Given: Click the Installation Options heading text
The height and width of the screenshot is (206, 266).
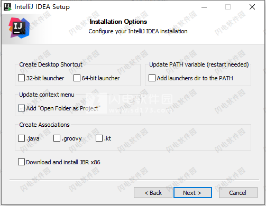Looking at the screenshot, I should (x=118, y=22).
